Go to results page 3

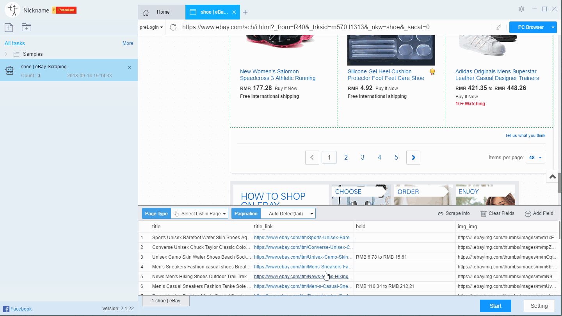click(363, 158)
